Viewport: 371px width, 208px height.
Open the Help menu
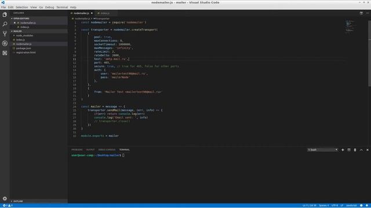tap(73, 8)
